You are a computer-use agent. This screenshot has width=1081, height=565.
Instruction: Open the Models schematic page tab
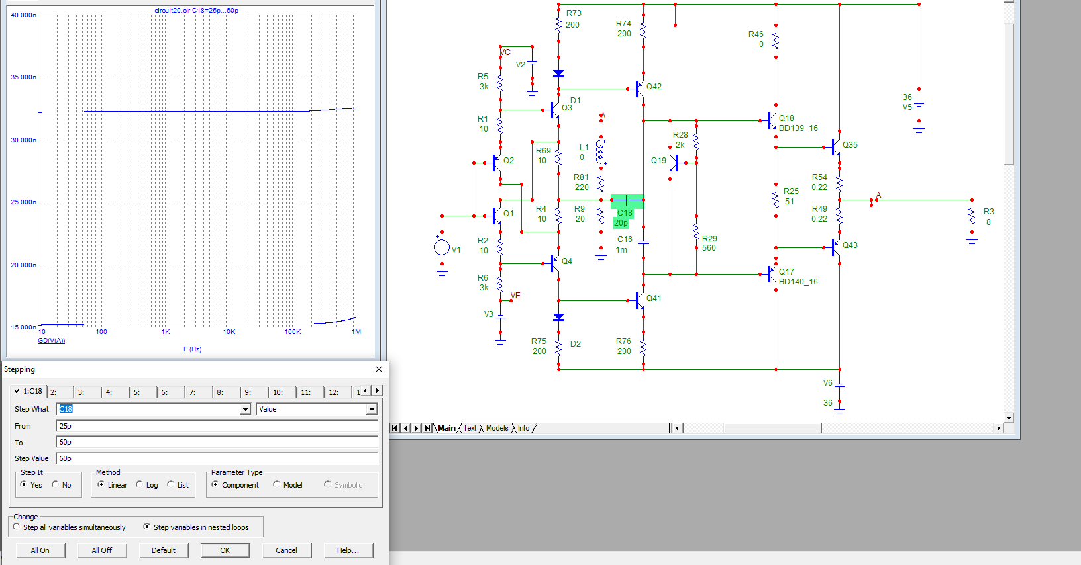point(497,428)
